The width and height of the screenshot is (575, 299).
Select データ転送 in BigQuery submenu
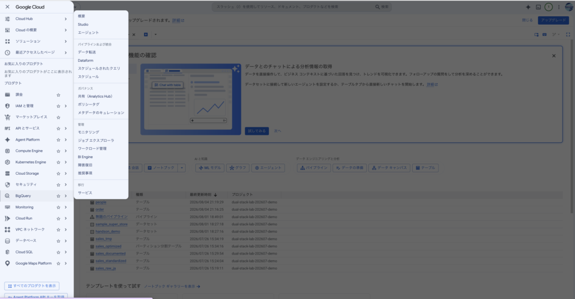pyautogui.click(x=86, y=52)
